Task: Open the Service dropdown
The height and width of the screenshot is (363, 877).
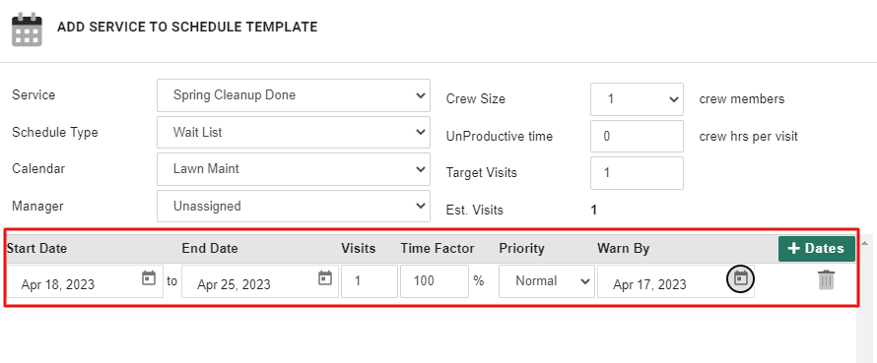Action: pos(294,95)
